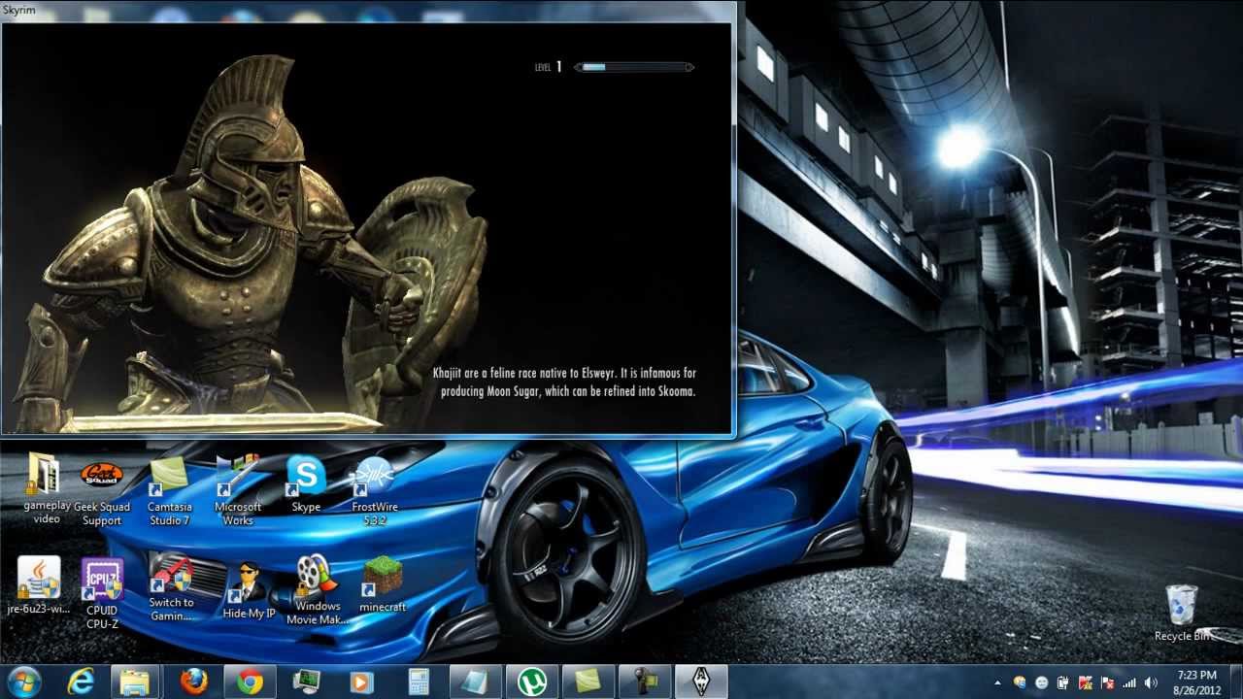This screenshot has height=699, width=1243.
Task: Launch the minecraft desktop shortcut
Action: coord(383,585)
